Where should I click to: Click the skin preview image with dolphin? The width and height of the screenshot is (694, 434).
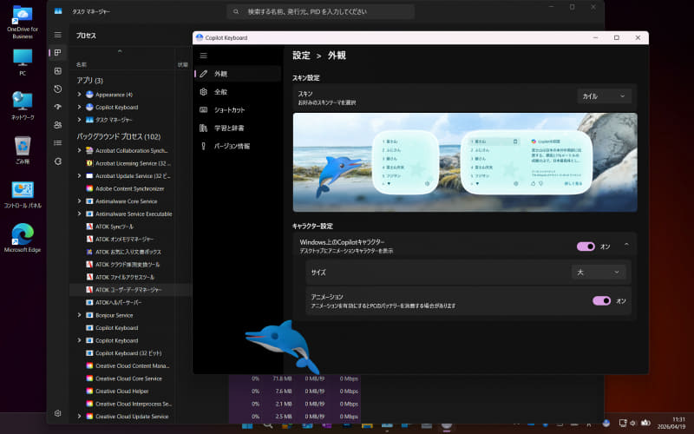point(465,162)
